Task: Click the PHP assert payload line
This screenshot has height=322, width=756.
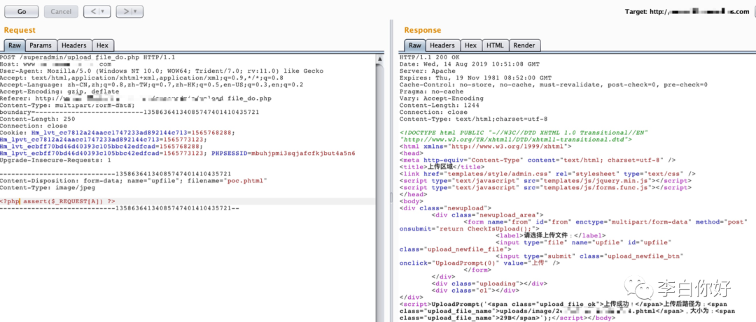Action: coord(58,201)
